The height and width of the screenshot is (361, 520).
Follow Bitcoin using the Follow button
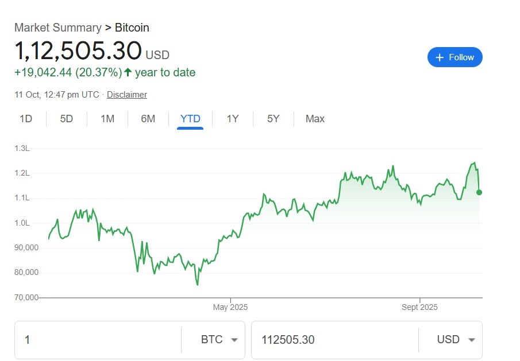coord(454,57)
